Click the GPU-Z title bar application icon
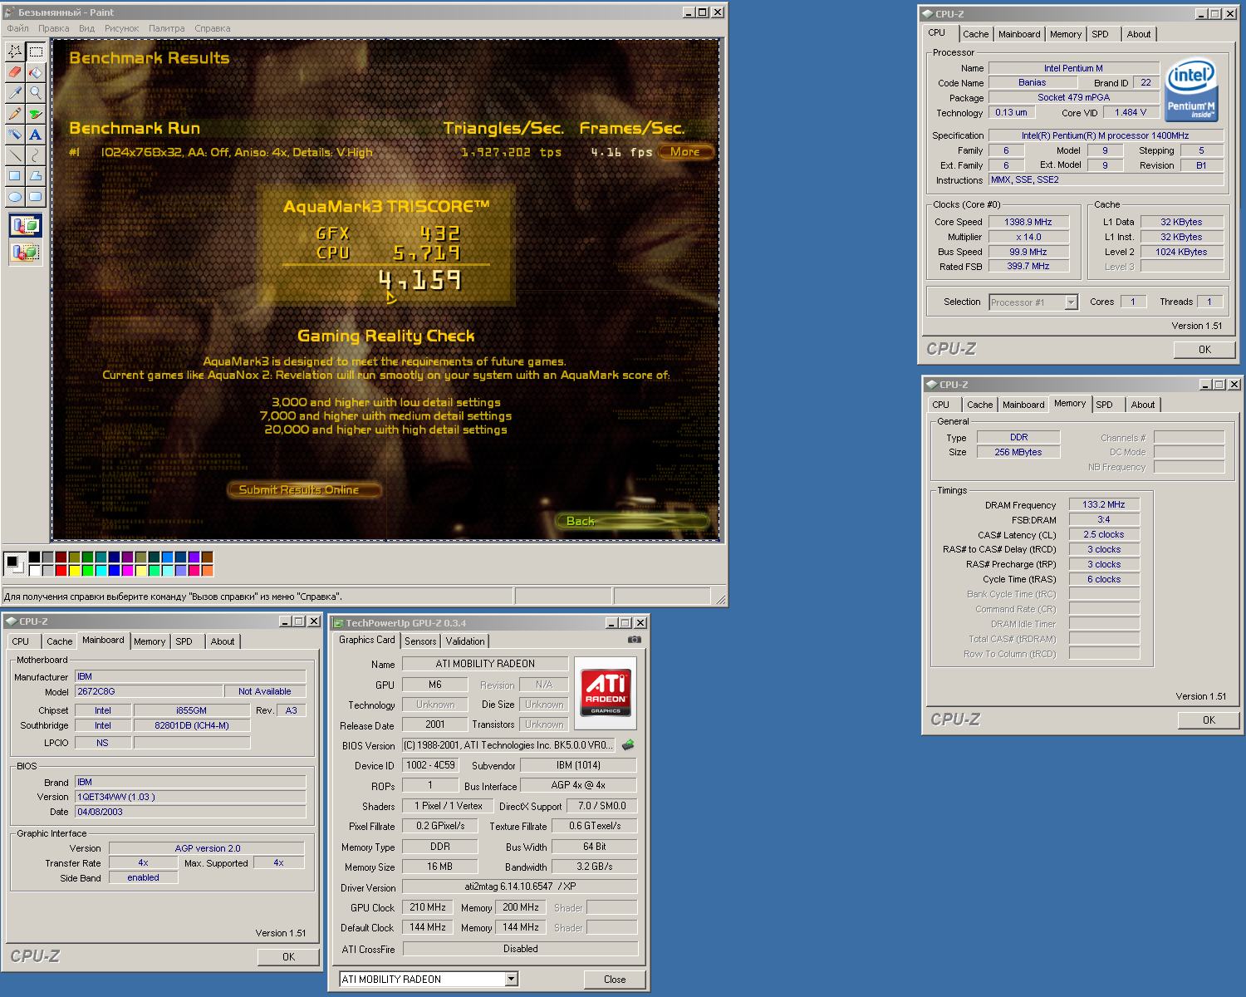The height and width of the screenshot is (997, 1246). click(338, 623)
